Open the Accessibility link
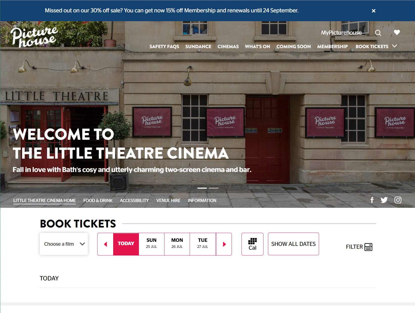The height and width of the screenshot is (313, 415). point(134,201)
